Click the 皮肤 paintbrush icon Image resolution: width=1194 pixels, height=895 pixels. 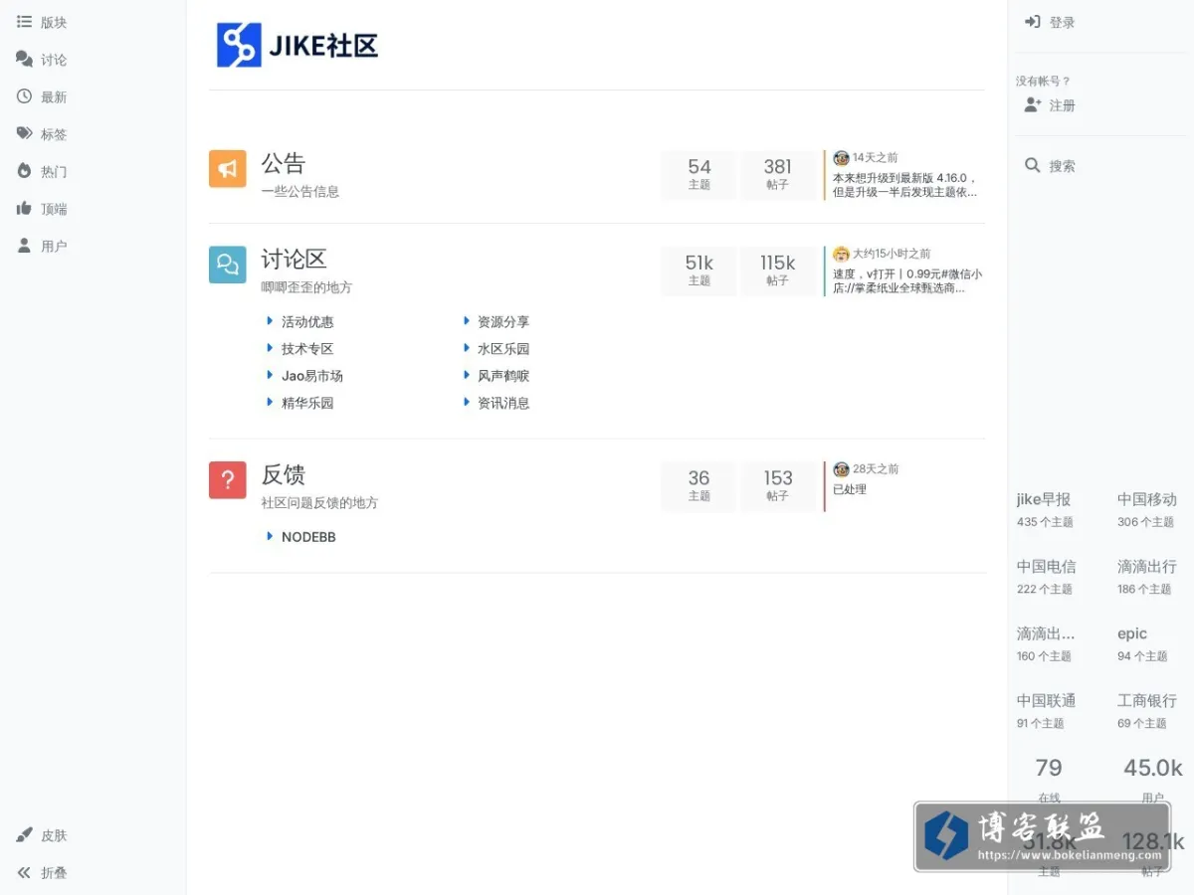click(x=24, y=834)
